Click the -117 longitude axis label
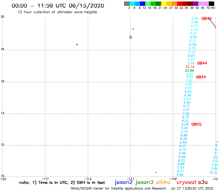The width and height of the screenshot is (218, 191). 45,179
